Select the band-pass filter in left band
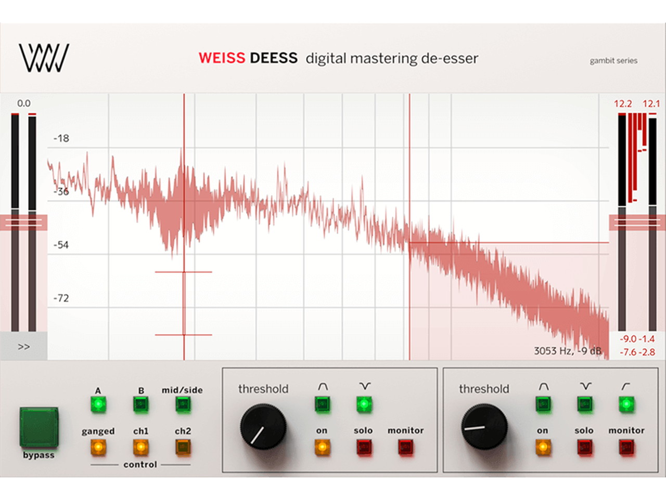 click(323, 403)
